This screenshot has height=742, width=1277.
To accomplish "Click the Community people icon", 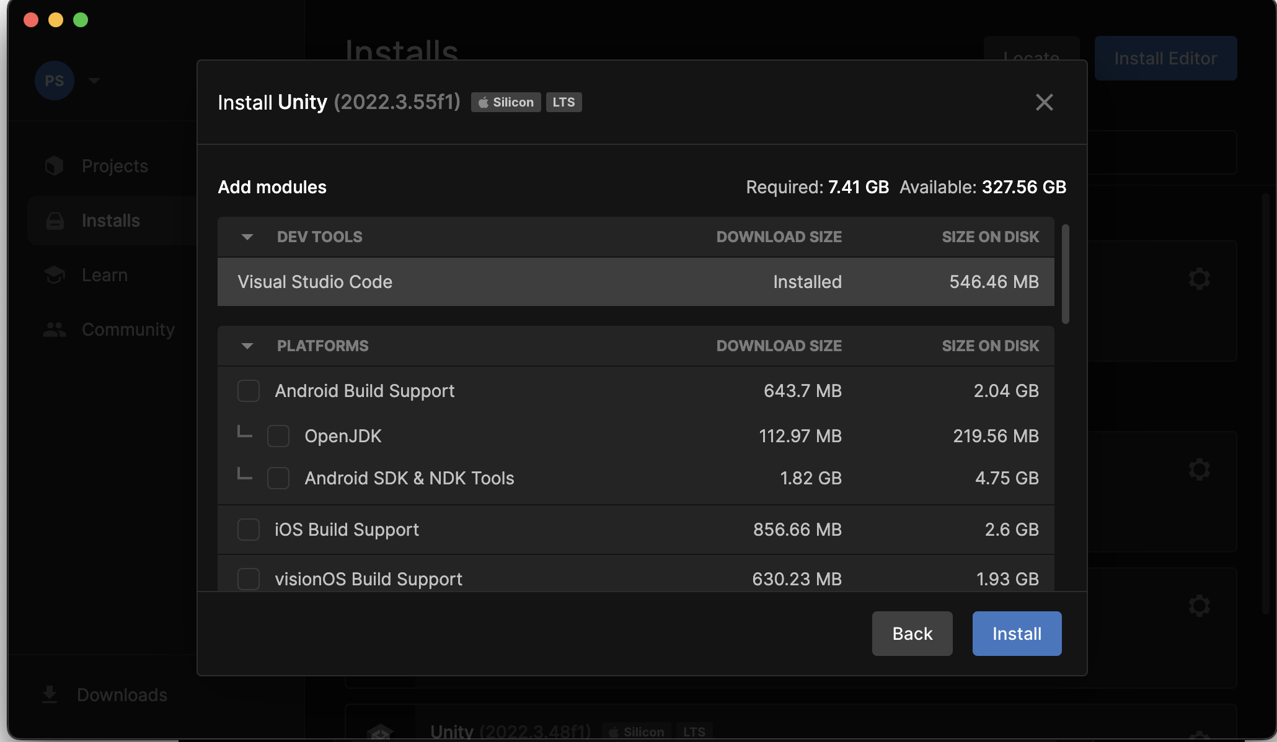I will (55, 330).
